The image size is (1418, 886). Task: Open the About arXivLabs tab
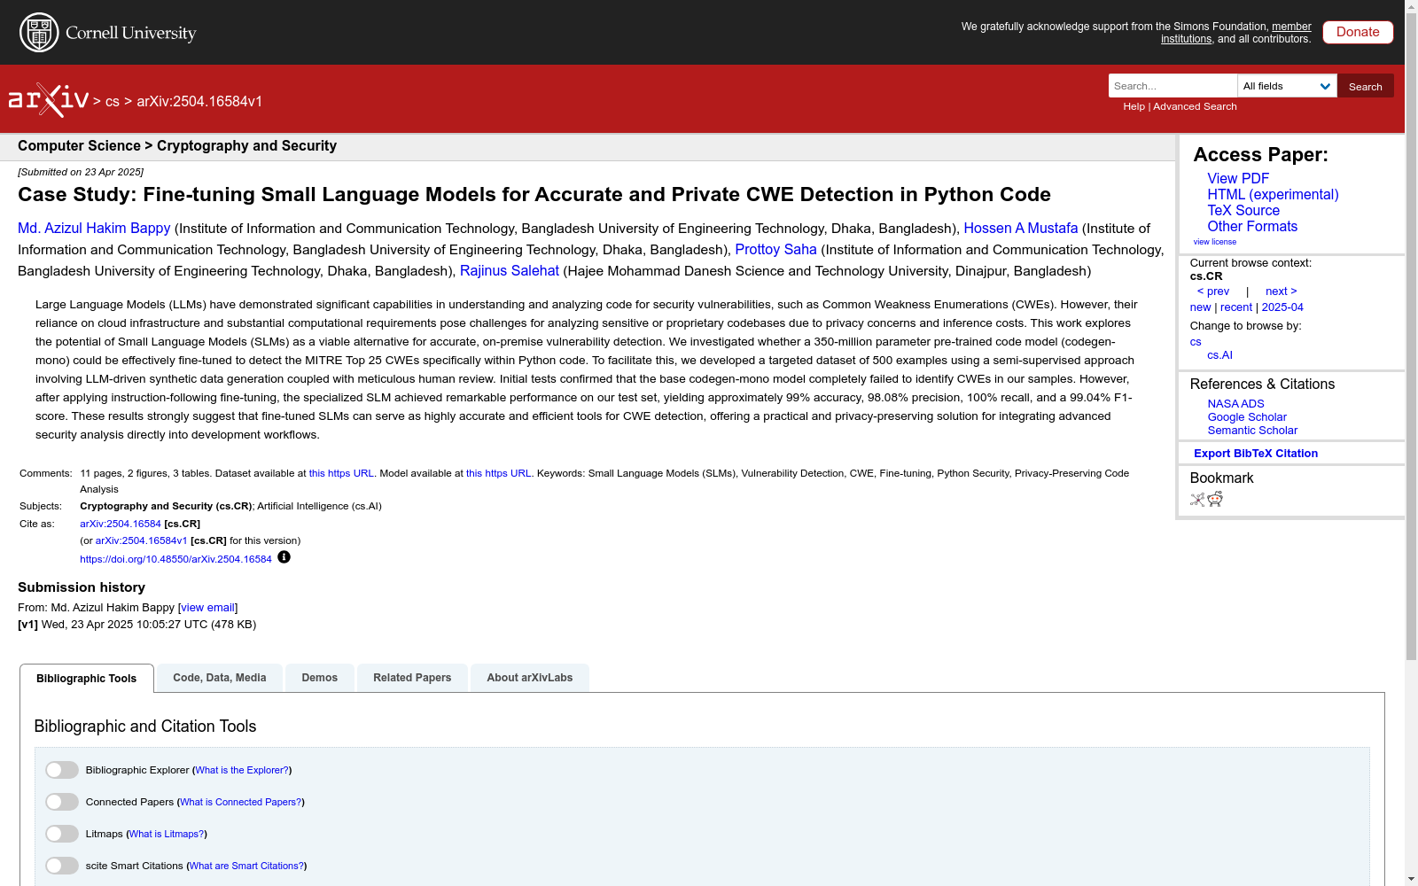(530, 678)
